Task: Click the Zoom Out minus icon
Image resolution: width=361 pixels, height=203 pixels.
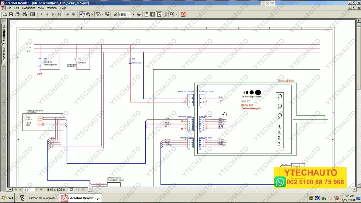Action: [x=115, y=14]
